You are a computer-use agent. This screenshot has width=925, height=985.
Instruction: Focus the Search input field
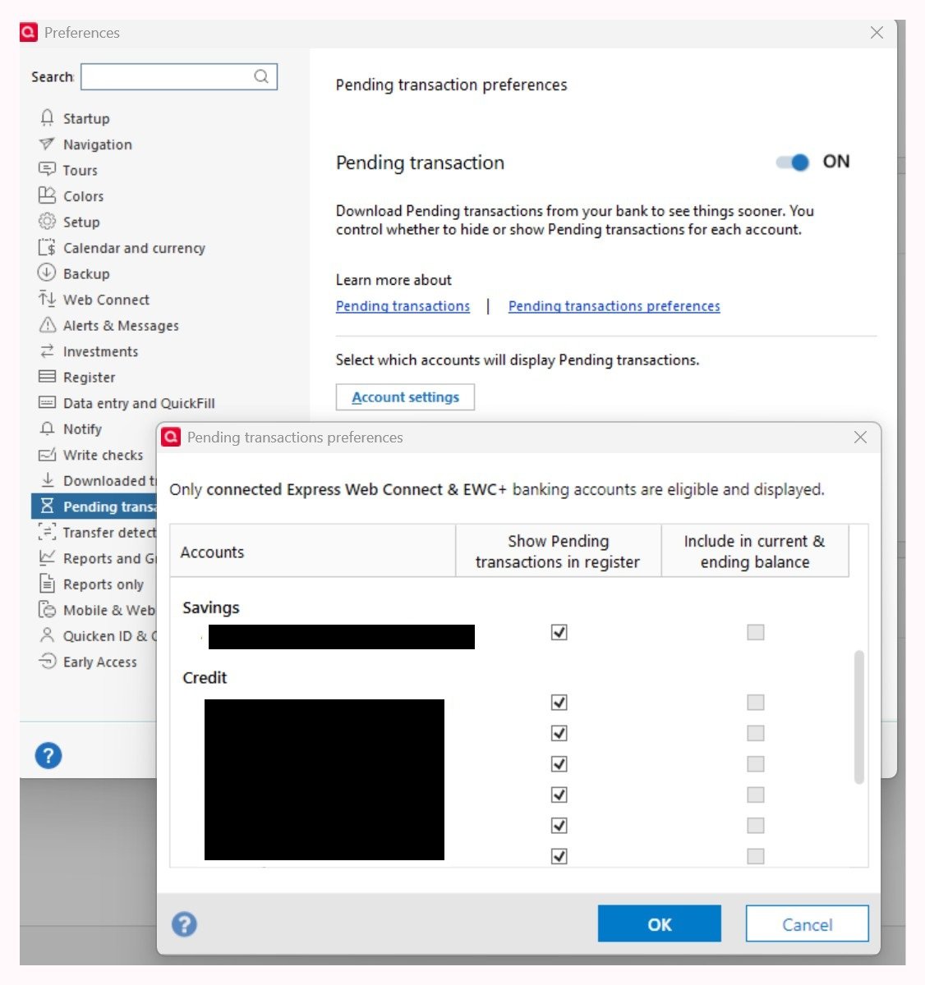[x=179, y=76]
